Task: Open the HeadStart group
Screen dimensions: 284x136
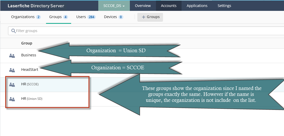Action: click(30, 70)
